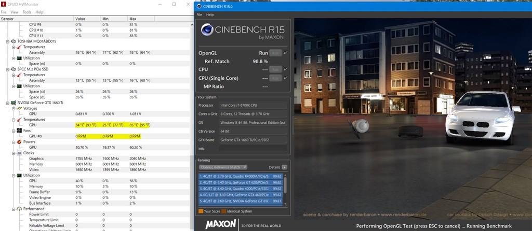Collapse the NVIDIA GeForce GTX 1660 Ti node
The width and height of the screenshot is (532, 231).
pos(8,103)
